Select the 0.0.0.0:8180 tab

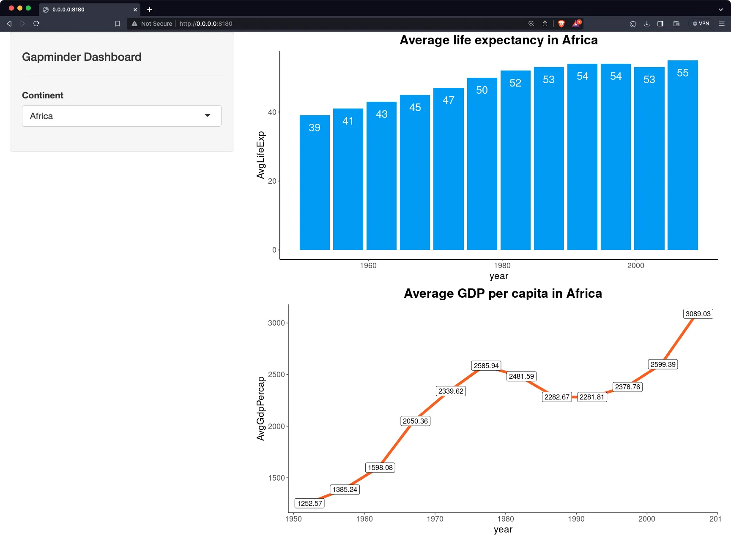point(85,9)
